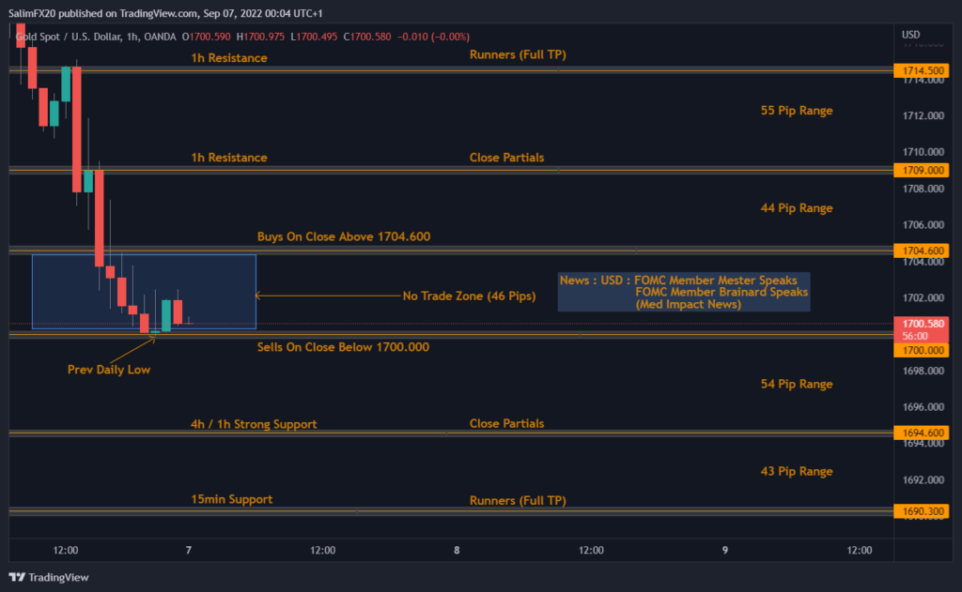Select the 1709.000 price axis label
The height and width of the screenshot is (592, 962).
(x=923, y=171)
